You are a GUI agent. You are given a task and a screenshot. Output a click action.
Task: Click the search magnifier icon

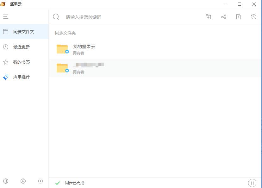coord(56,16)
